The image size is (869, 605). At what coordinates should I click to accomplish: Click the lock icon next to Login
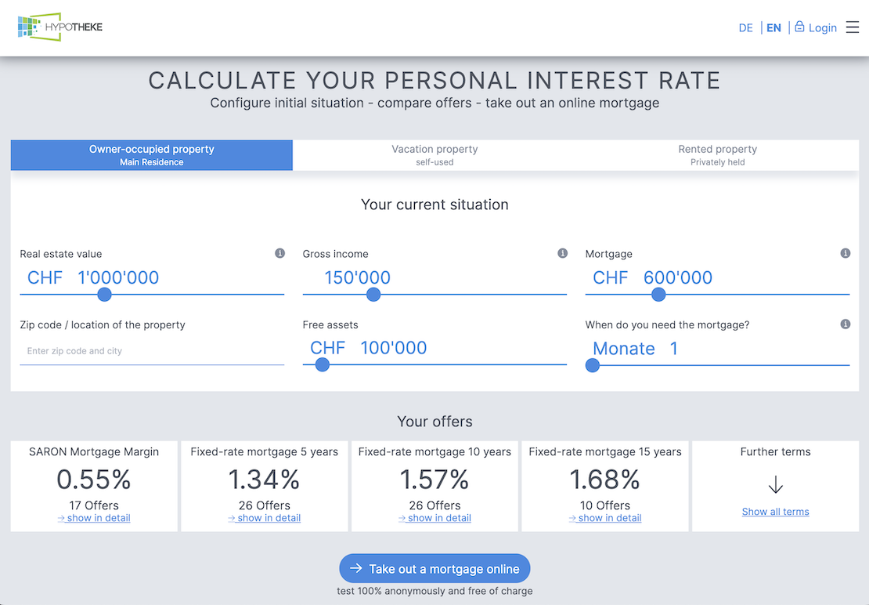point(799,27)
